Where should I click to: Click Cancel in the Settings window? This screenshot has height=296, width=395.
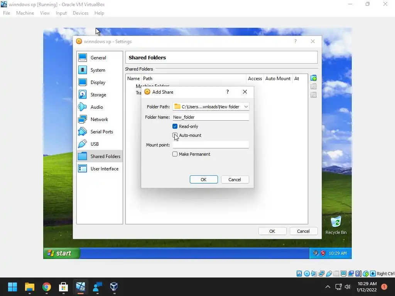click(x=304, y=231)
